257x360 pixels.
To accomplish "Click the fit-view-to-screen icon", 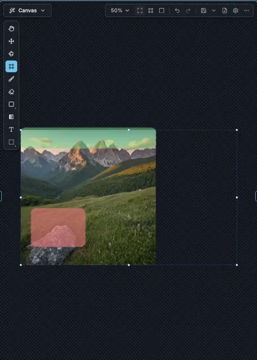I will [x=140, y=10].
